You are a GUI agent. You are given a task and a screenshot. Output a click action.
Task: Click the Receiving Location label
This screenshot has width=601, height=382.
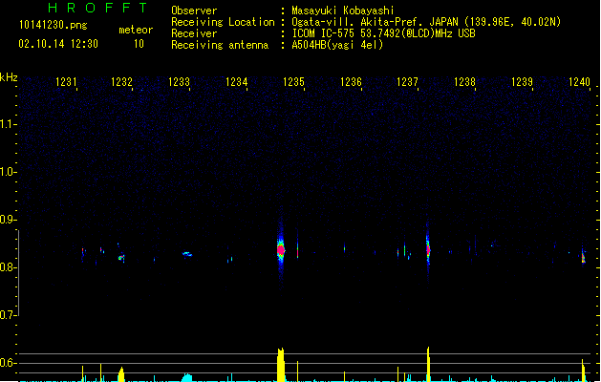(223, 22)
